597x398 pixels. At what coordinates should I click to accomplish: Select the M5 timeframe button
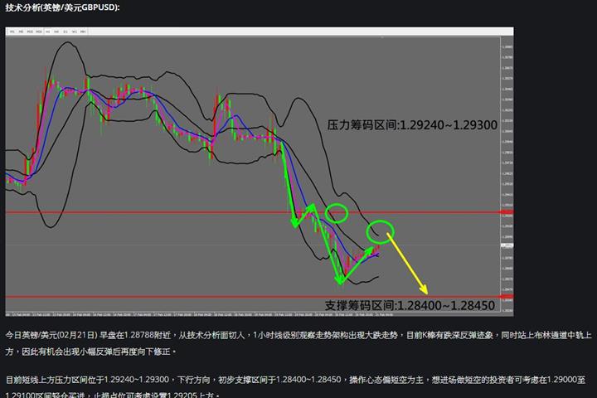(x=21, y=32)
